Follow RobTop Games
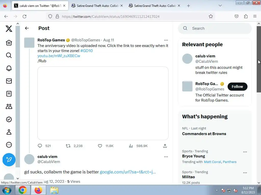The width and height of the screenshot is (261, 195). 237,87
